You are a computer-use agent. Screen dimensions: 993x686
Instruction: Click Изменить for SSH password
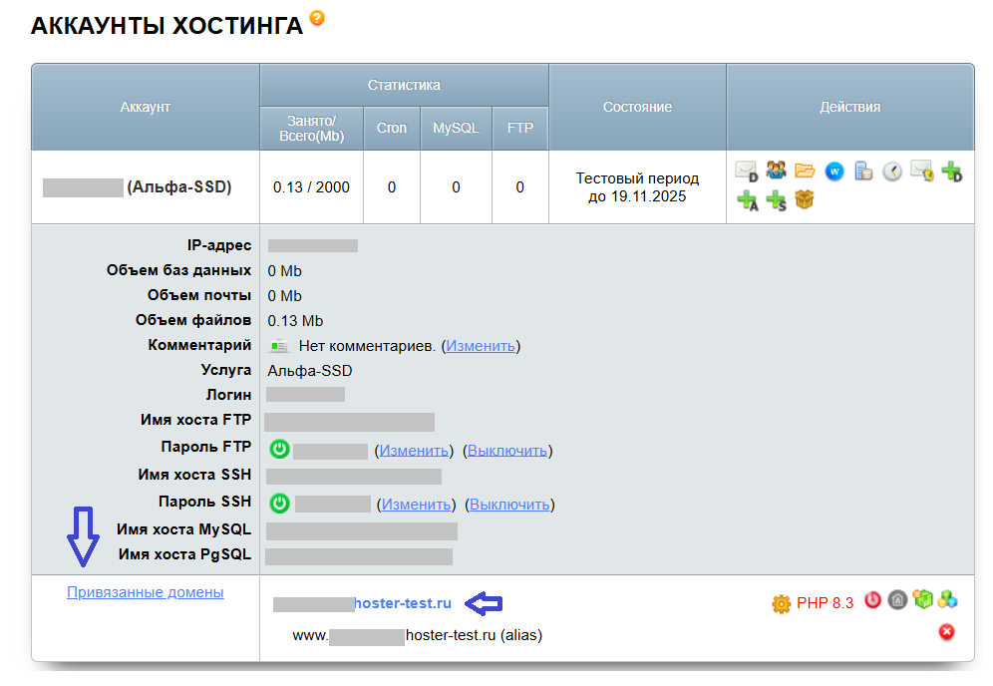tap(418, 505)
